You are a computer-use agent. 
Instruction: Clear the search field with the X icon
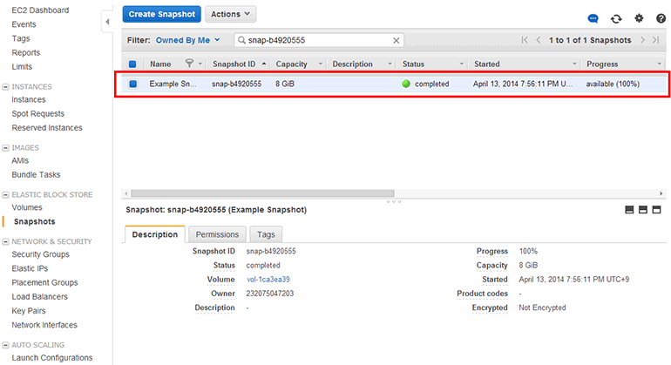[396, 40]
